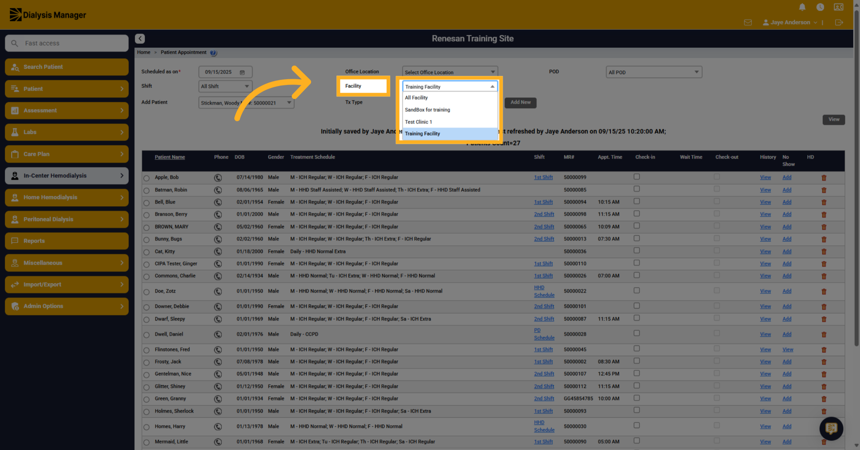
Task: Tick Check-in box for Branson, Berry
Action: [637, 213]
